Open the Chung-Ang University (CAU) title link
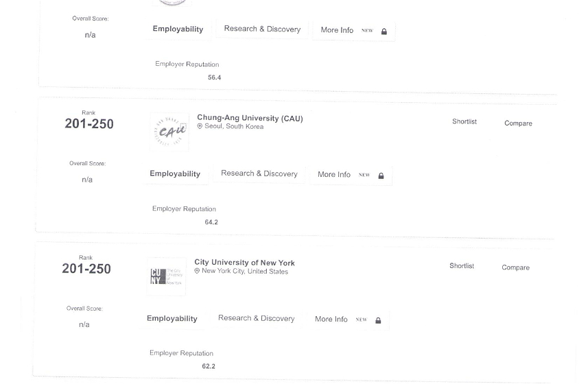 250,118
